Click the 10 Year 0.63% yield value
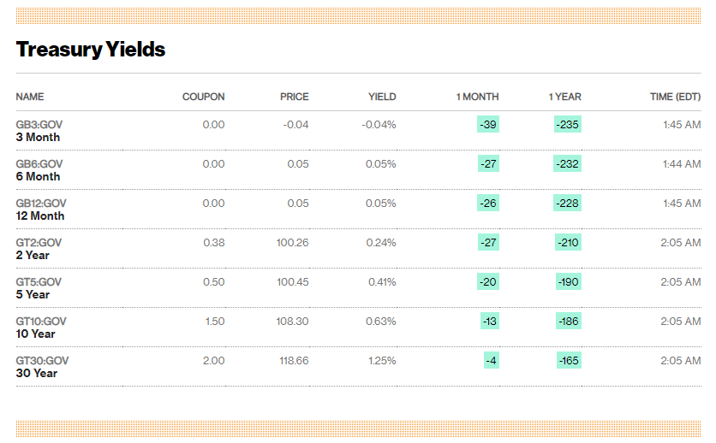 [381, 322]
